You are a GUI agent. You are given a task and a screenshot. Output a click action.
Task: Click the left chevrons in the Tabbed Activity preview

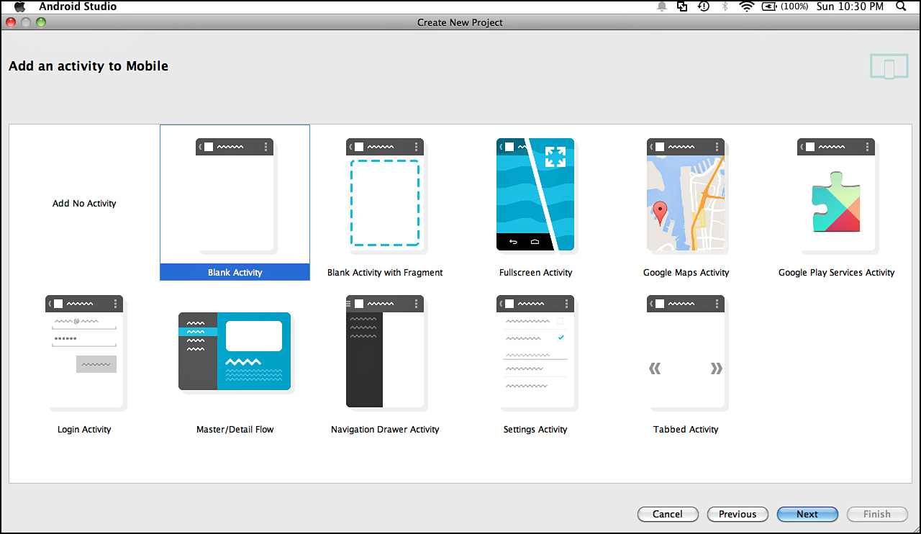pyautogui.click(x=655, y=369)
